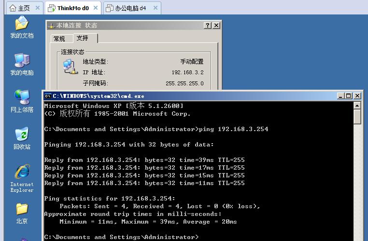Click the subnet mask value 255.255.255.0

pos(184,83)
